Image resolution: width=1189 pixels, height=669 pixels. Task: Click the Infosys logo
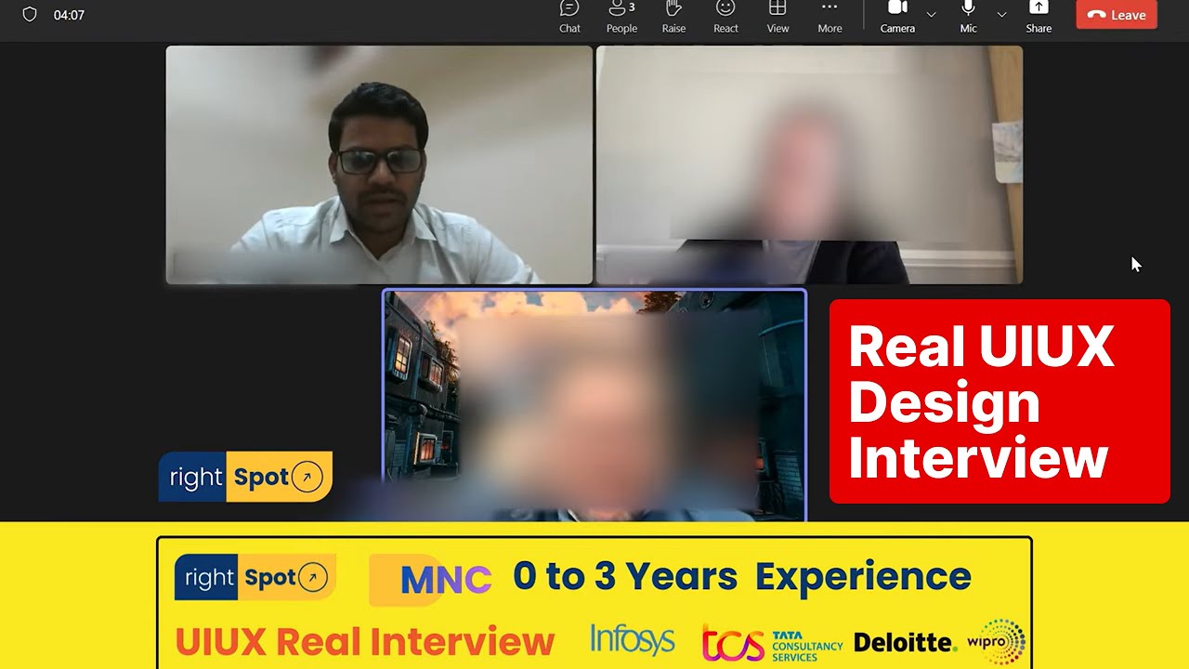[633, 639]
